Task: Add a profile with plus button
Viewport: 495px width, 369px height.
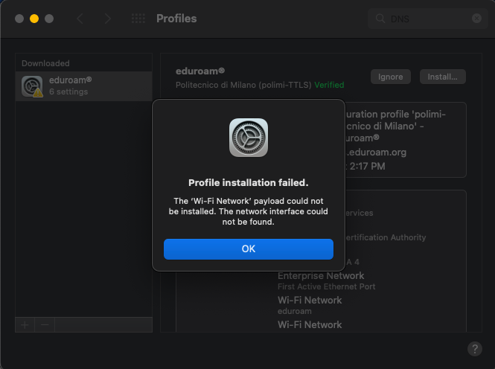Action: [25, 325]
